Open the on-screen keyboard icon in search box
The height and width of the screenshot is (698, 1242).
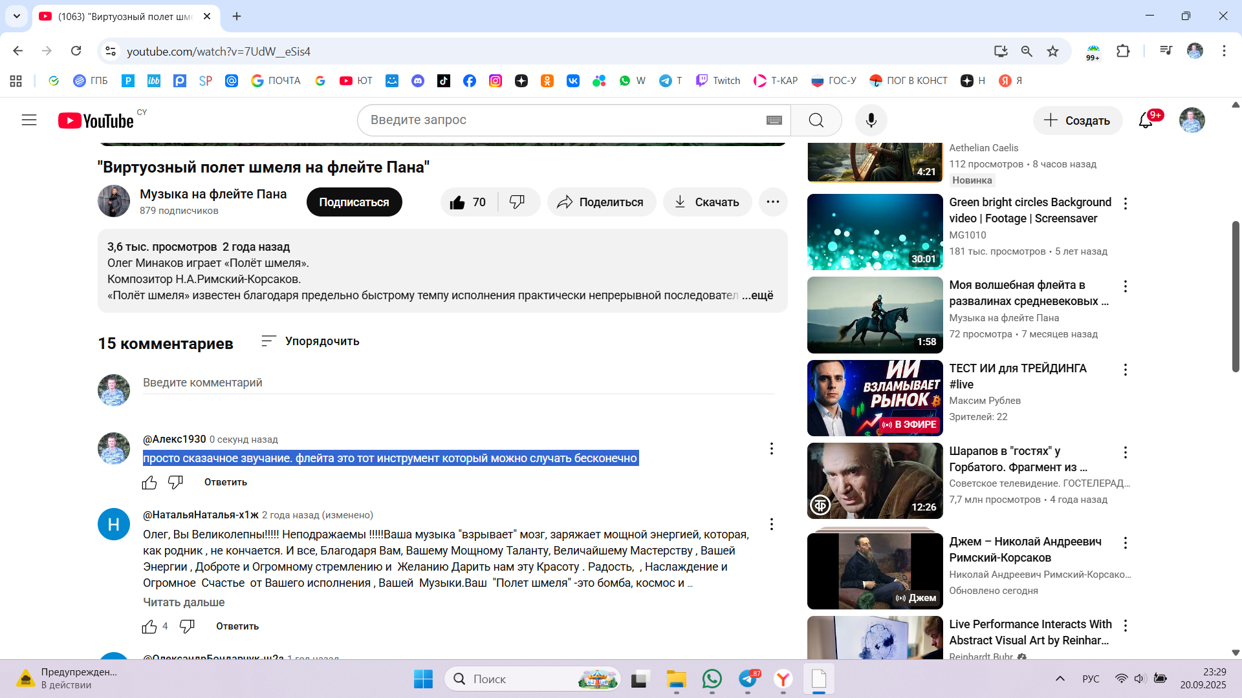774,120
